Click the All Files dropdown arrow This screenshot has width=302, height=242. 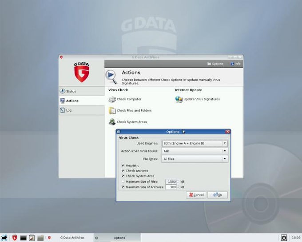click(x=225, y=159)
